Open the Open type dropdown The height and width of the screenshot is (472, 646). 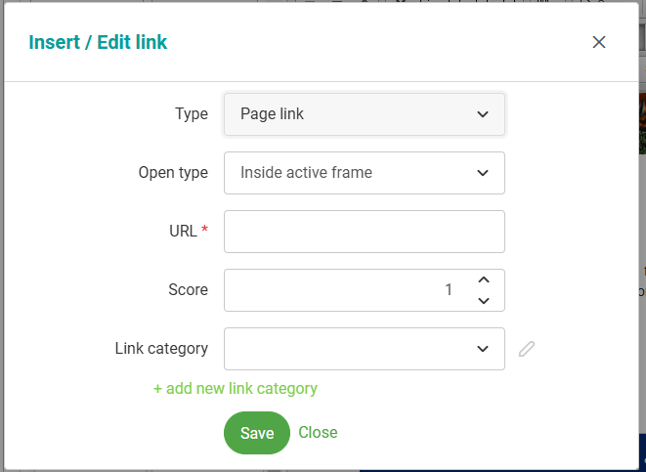click(x=364, y=173)
